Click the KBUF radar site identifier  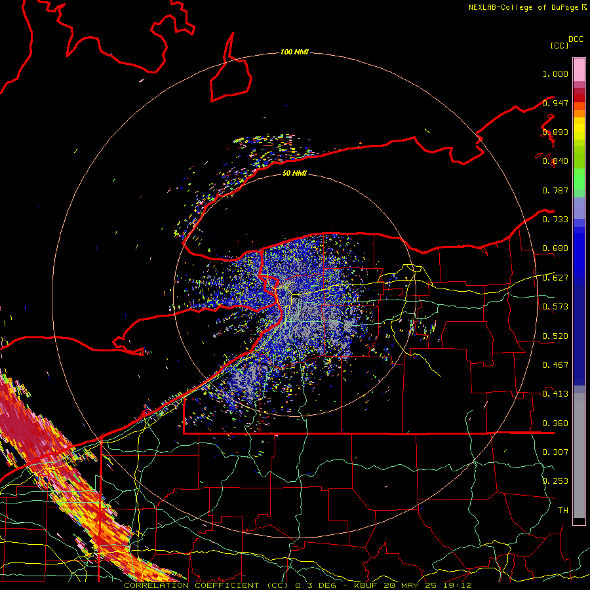tap(366, 585)
